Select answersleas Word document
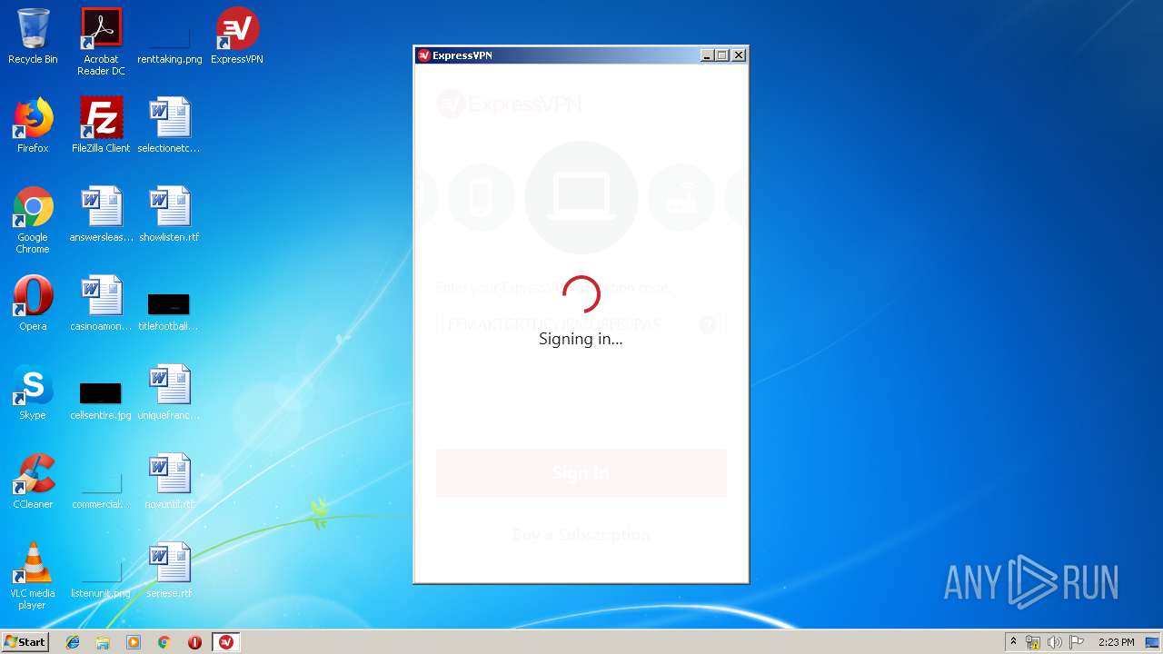The height and width of the screenshot is (654, 1163). (101, 214)
